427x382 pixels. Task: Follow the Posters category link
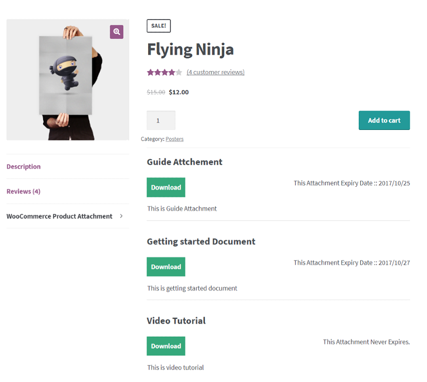(174, 139)
